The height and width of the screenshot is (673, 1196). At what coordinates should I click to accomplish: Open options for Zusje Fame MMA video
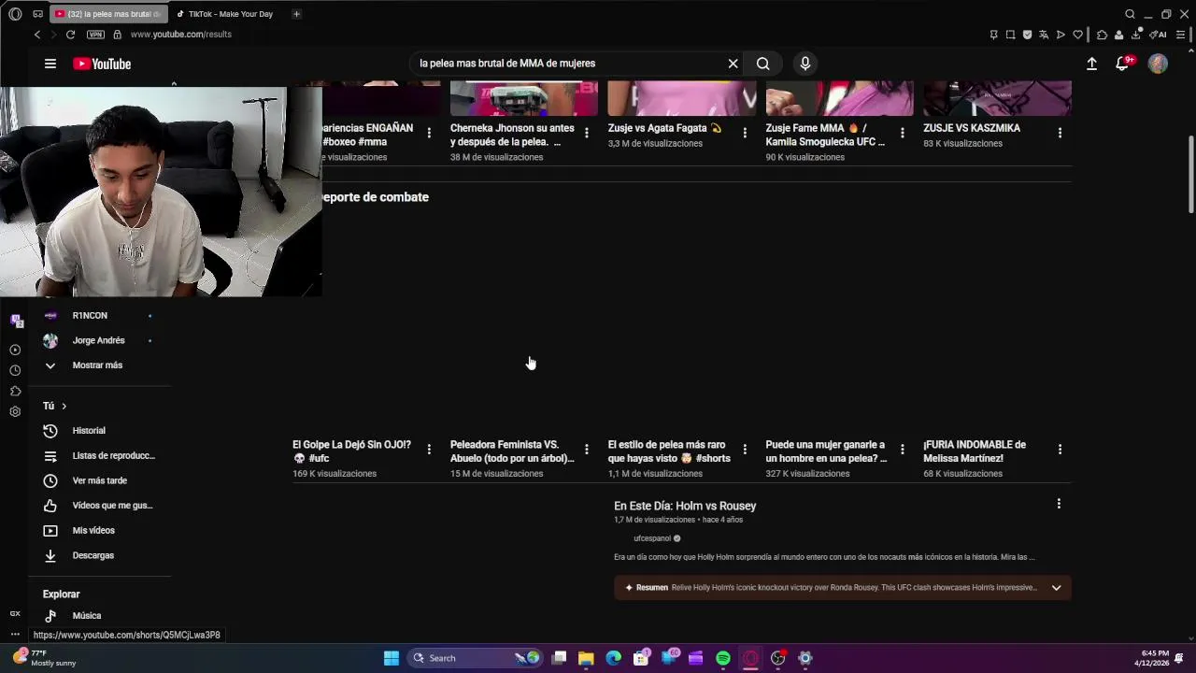pos(903,133)
